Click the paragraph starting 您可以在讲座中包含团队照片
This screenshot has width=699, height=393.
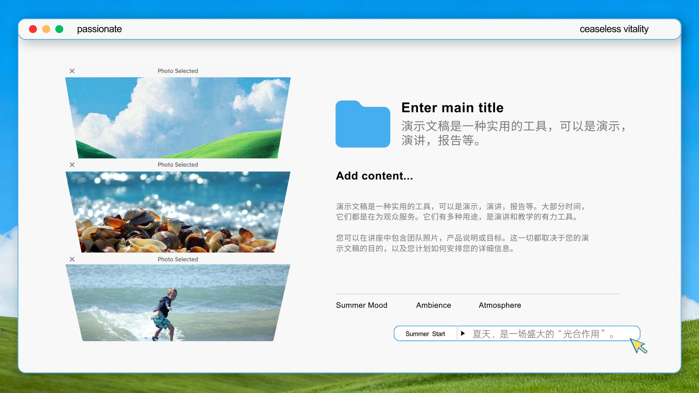462,243
